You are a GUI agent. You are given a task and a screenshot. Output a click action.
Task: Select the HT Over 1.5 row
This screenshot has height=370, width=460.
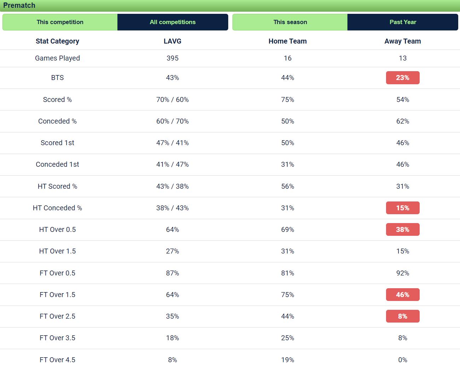click(x=57, y=251)
